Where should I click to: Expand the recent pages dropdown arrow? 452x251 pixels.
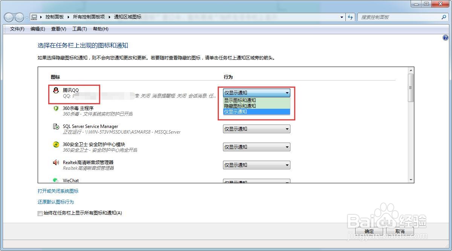27,17
